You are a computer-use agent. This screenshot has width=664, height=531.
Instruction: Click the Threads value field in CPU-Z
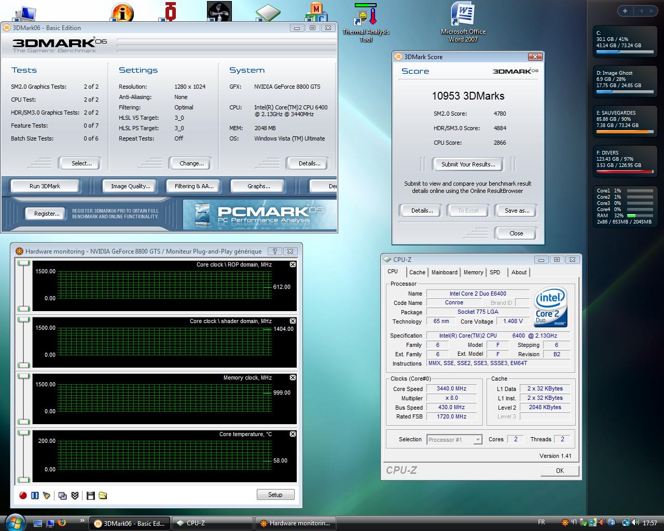click(562, 439)
